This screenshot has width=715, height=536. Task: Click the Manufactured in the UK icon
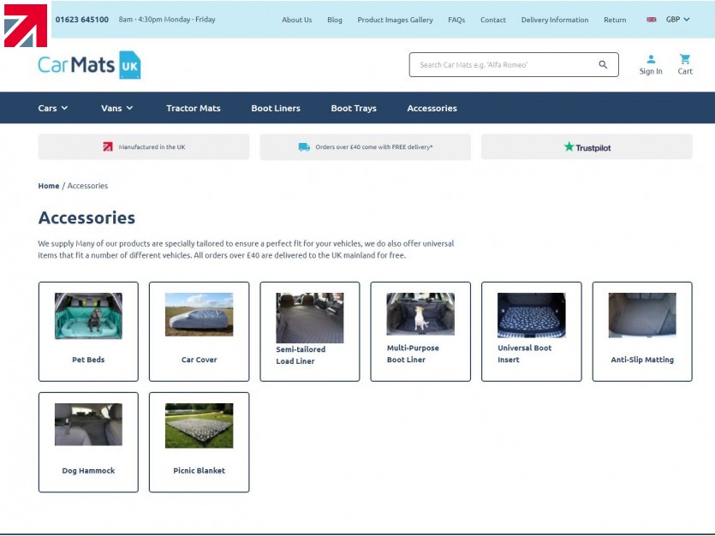coord(108,147)
